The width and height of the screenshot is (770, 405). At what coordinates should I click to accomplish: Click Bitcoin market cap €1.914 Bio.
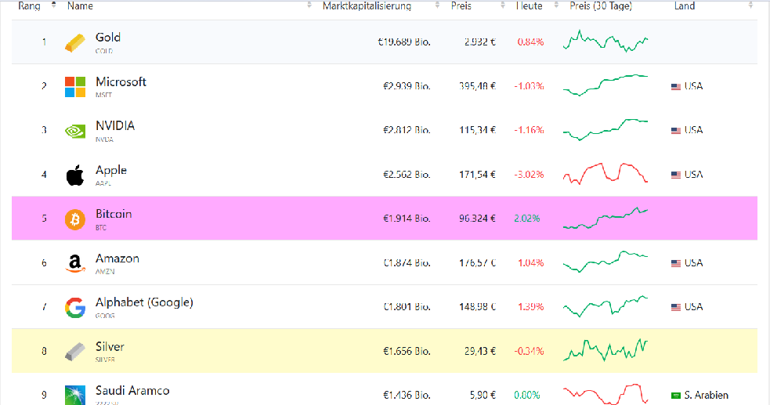407,219
